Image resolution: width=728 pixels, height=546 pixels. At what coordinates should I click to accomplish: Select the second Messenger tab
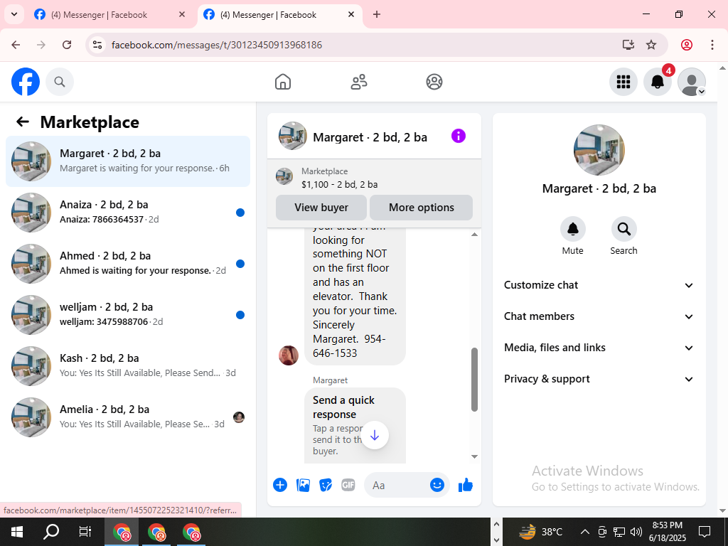pos(279,15)
